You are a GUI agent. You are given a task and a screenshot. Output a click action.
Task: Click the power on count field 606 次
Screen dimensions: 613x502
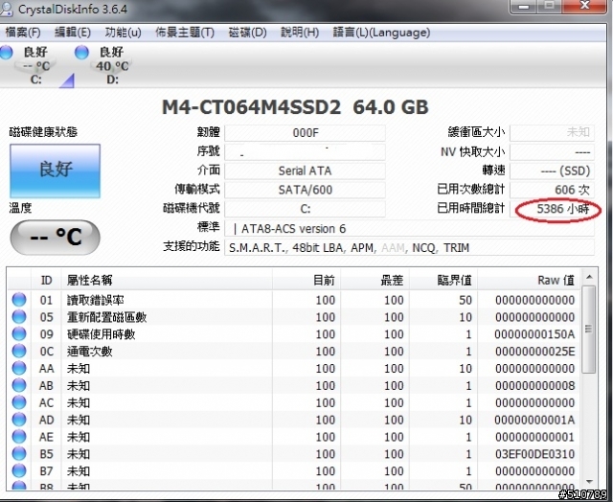point(552,190)
